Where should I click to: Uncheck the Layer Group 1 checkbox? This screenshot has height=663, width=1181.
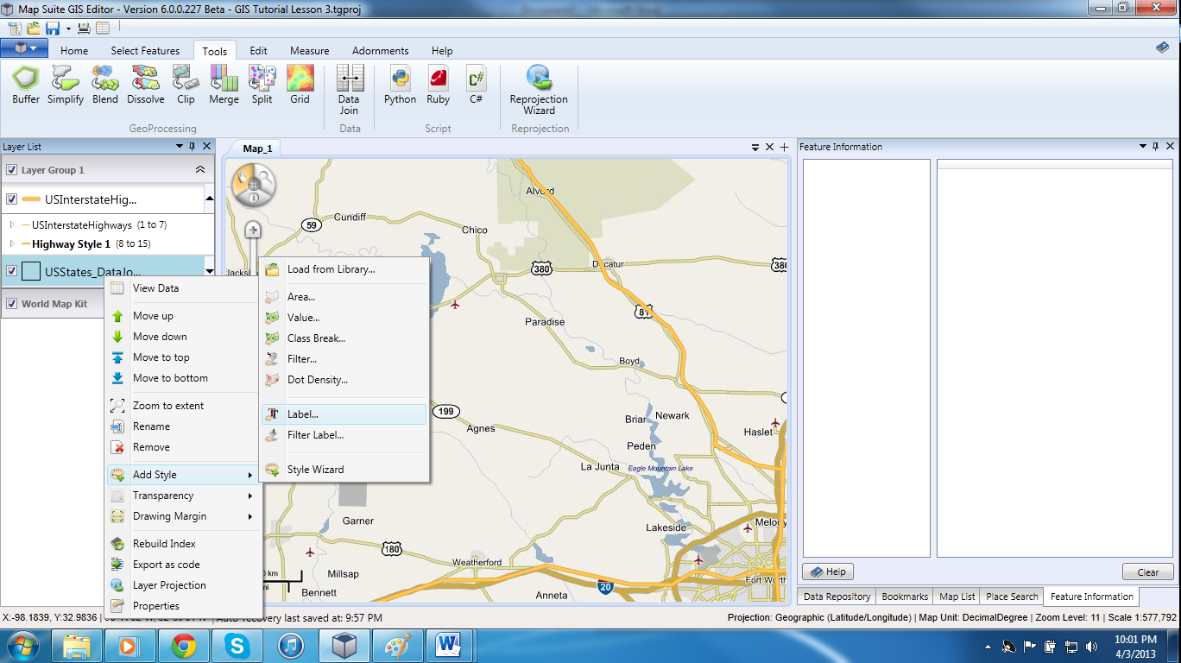(12, 170)
